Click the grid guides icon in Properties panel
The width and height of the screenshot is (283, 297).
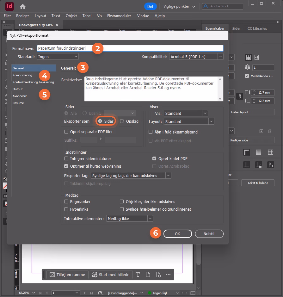coord(271,152)
